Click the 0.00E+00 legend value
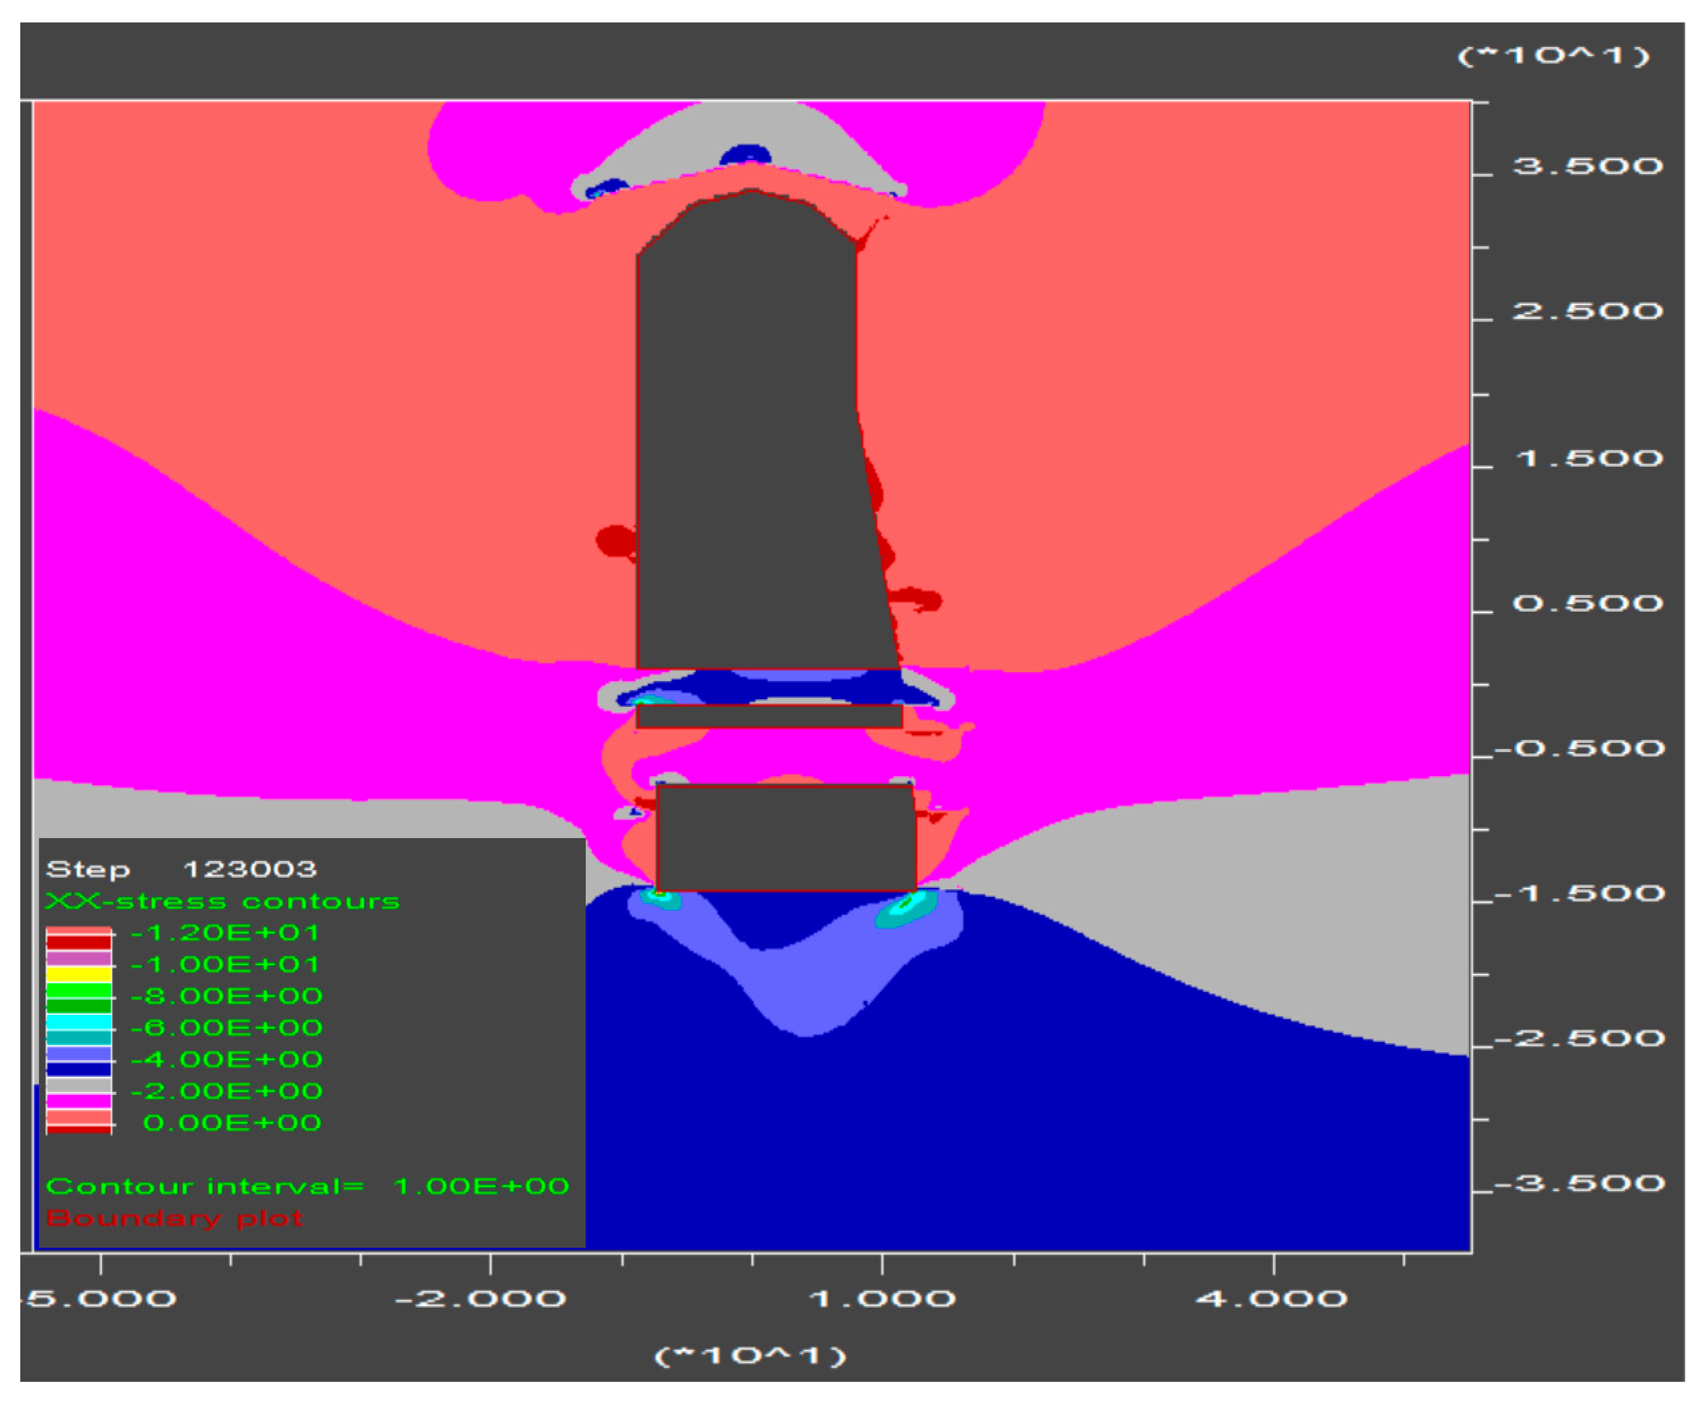This screenshot has width=1706, height=1408. click(x=232, y=1123)
